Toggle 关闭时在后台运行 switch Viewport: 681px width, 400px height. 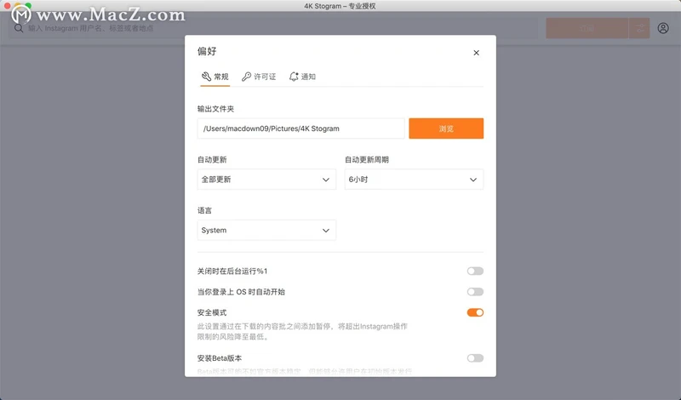[475, 271]
